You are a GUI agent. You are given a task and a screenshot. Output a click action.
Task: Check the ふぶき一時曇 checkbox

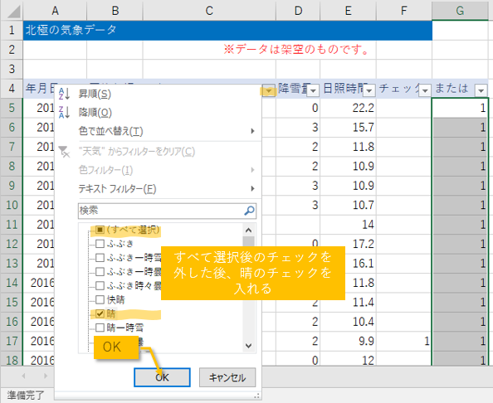click(100, 272)
